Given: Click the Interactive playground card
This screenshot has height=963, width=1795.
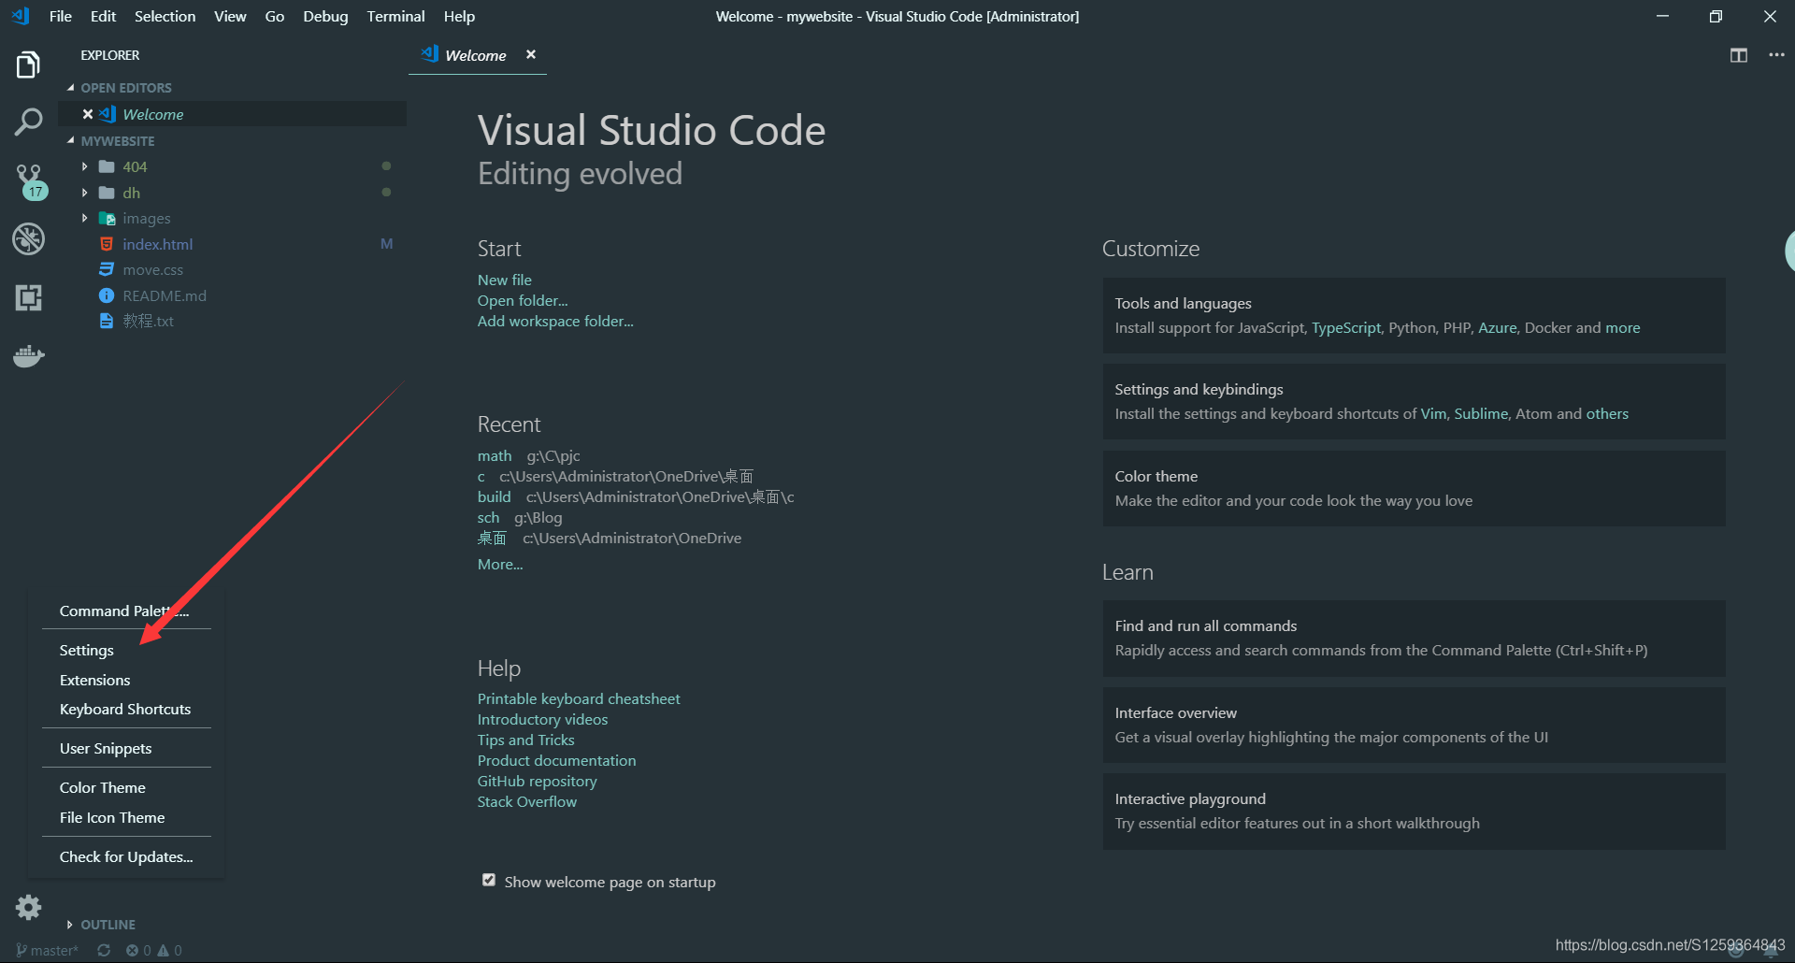Looking at the screenshot, I should [x=1414, y=811].
